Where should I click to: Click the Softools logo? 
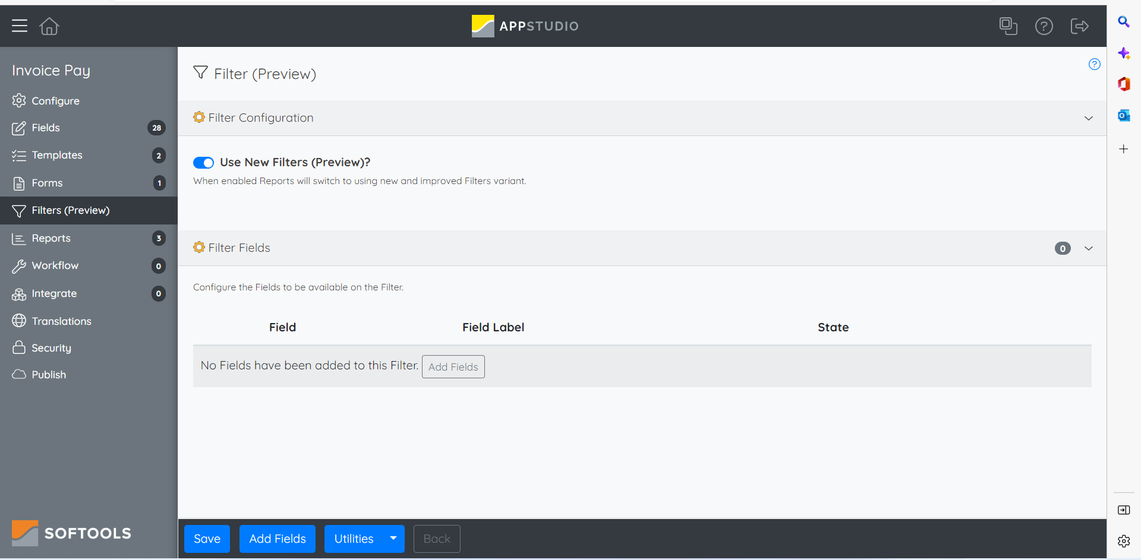click(x=71, y=533)
